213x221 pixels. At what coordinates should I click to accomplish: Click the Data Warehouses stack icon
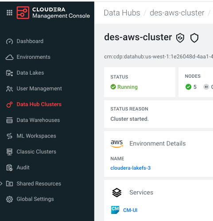(x=9, y=120)
